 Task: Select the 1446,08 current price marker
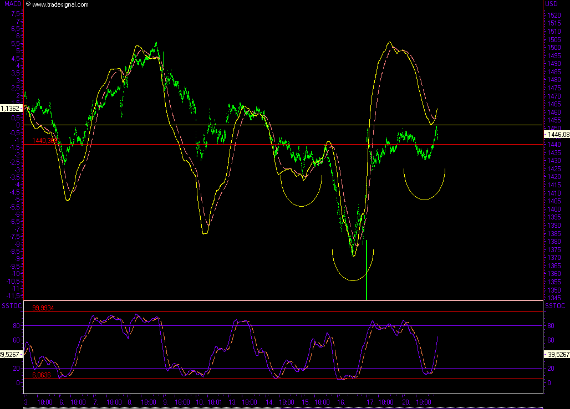click(x=557, y=134)
